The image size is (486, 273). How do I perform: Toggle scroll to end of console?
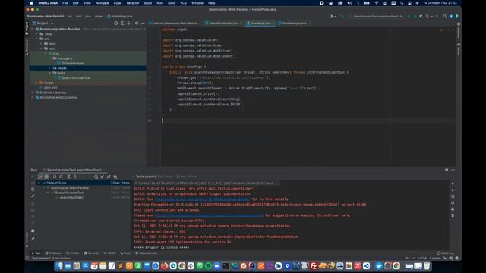[x=453, y=202]
